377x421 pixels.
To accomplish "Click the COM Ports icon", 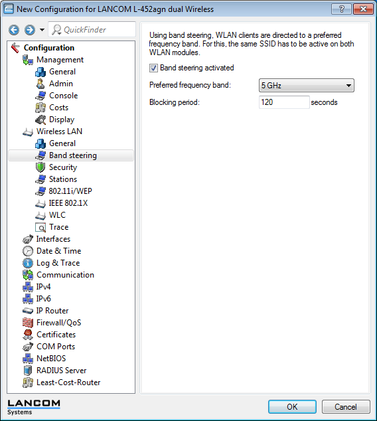I will coord(28,347).
